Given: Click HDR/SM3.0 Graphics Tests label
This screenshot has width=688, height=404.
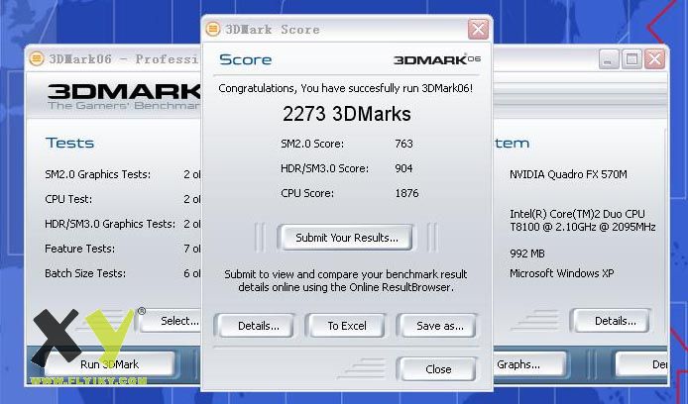Looking at the screenshot, I should 110,224.
